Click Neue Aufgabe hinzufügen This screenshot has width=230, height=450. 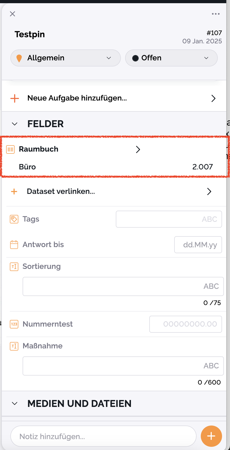[77, 98]
